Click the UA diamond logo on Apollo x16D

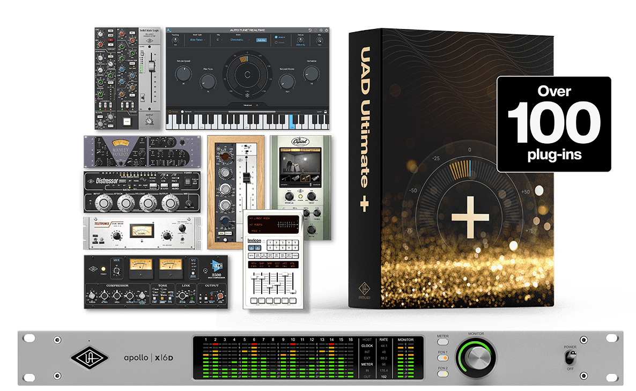tap(90, 358)
